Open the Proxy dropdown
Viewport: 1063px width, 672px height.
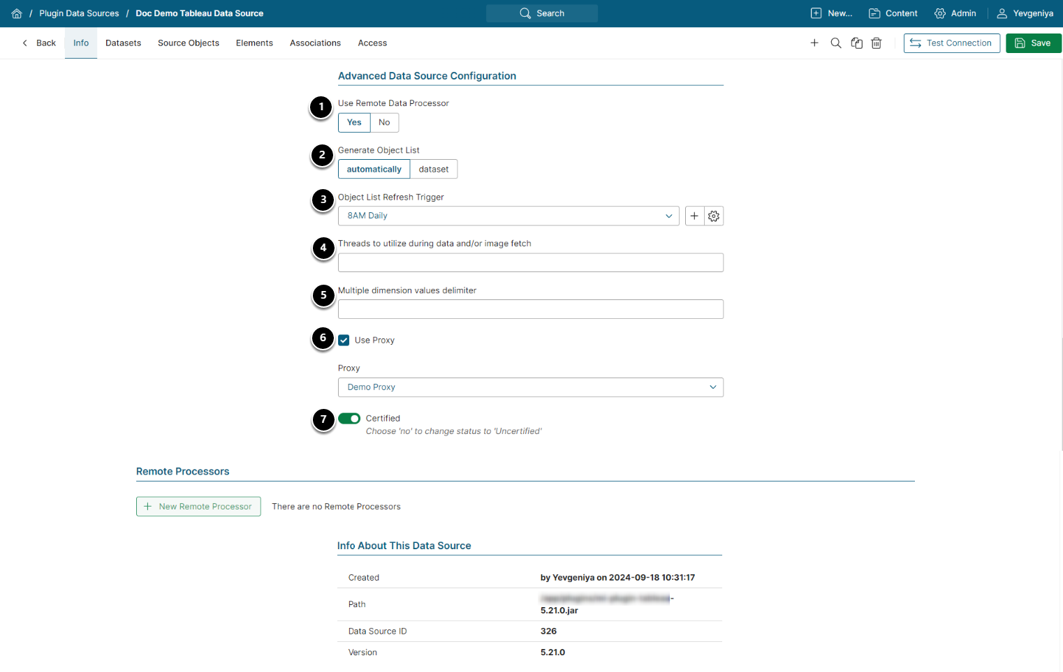(x=531, y=387)
